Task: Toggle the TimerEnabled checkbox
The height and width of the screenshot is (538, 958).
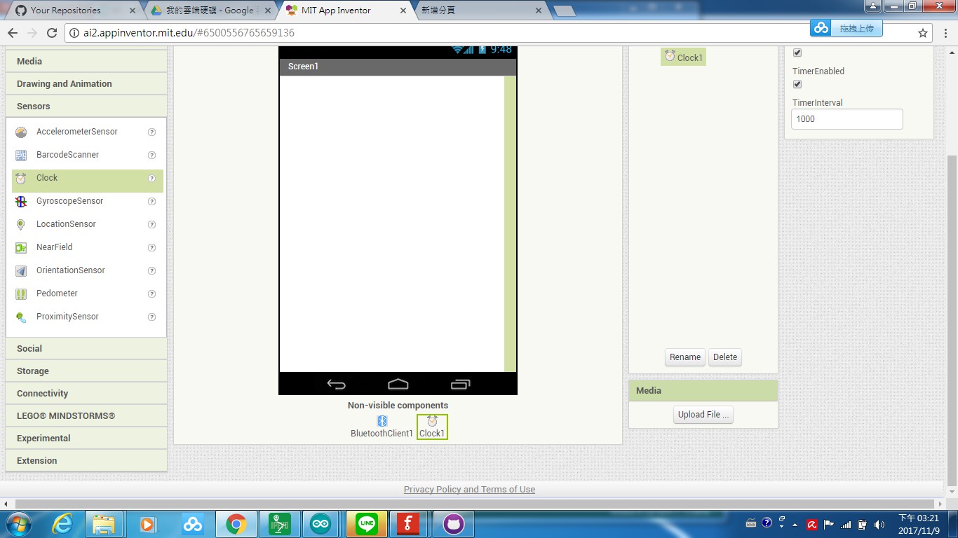Action: (797, 85)
